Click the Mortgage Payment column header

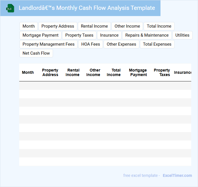(138, 72)
